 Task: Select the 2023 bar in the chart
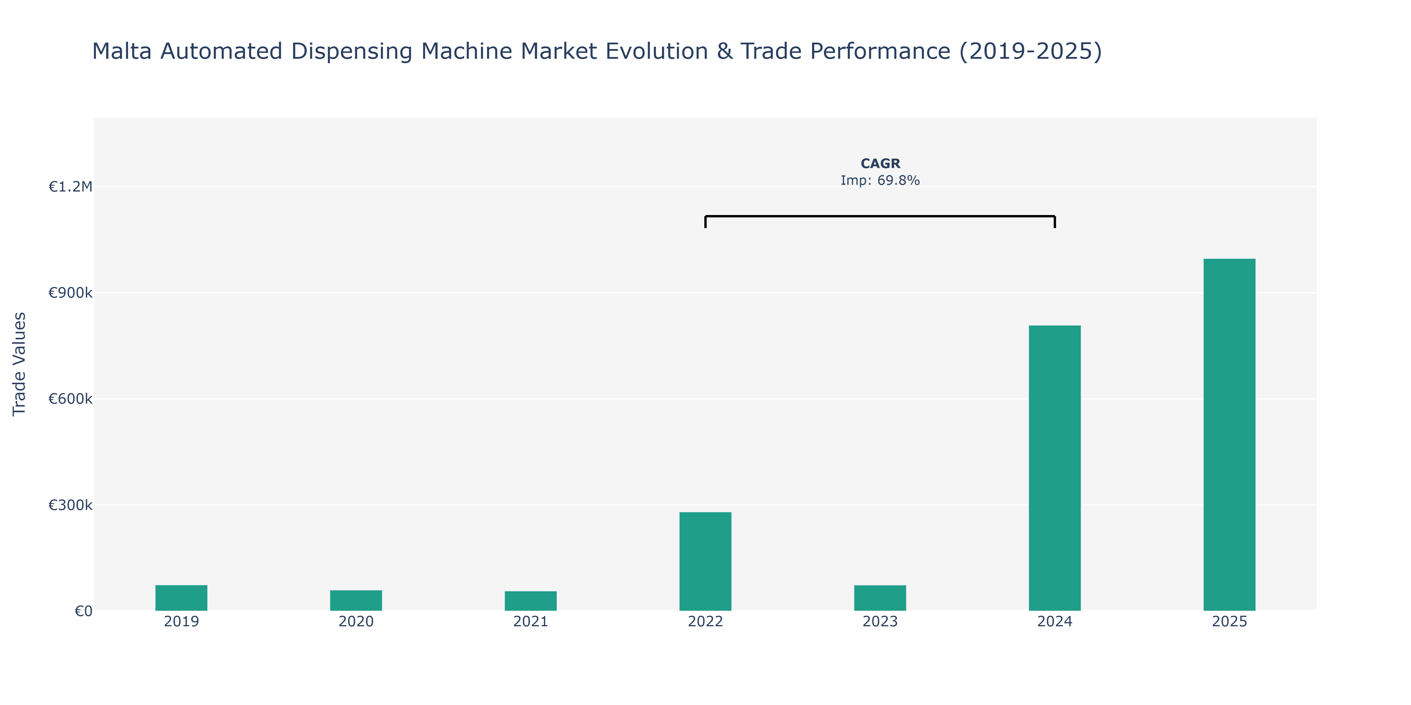(880, 598)
